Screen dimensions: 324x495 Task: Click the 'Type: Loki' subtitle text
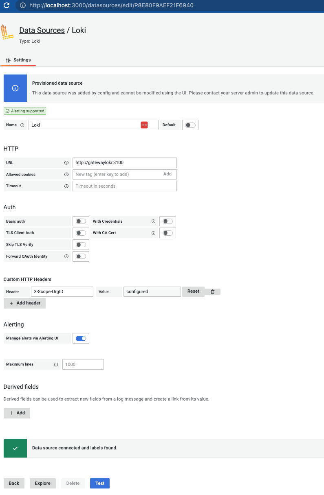click(30, 41)
